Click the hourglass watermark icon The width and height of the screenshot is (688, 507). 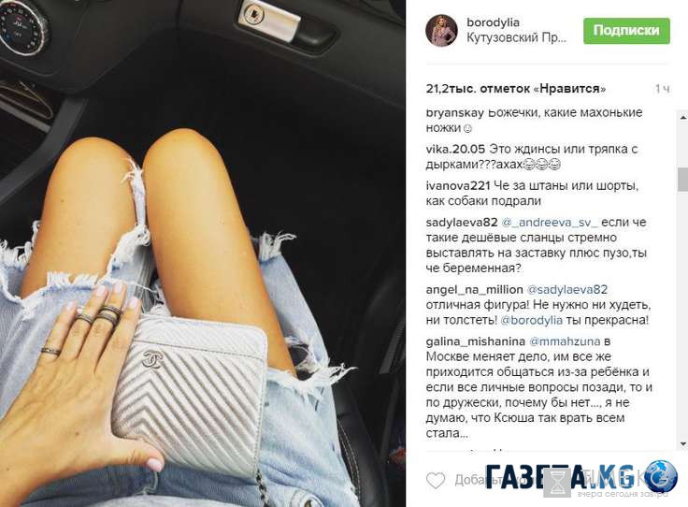click(557, 483)
